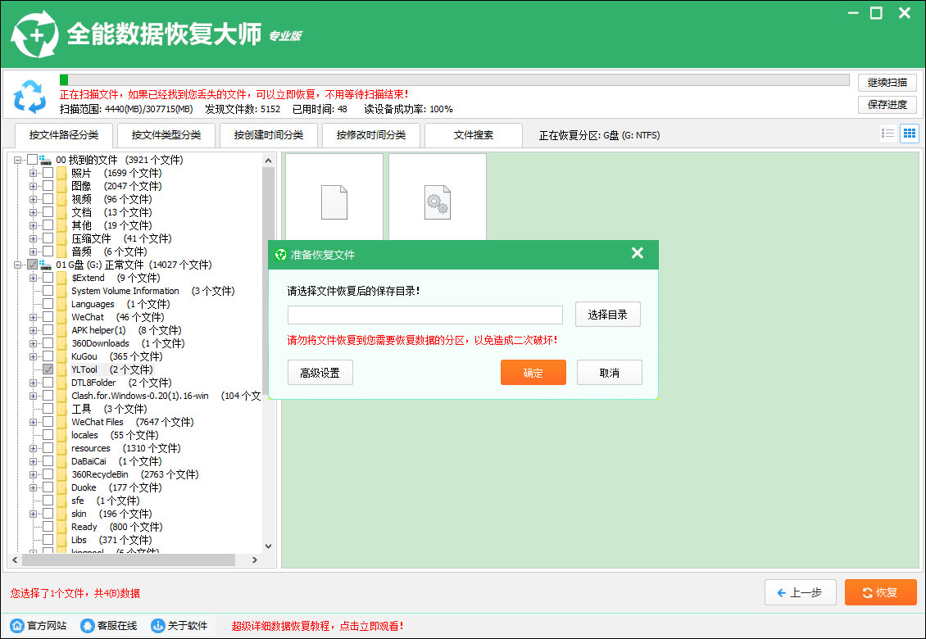This screenshot has height=639, width=926.
Task: Click the recovery app logo
Action: [35, 34]
